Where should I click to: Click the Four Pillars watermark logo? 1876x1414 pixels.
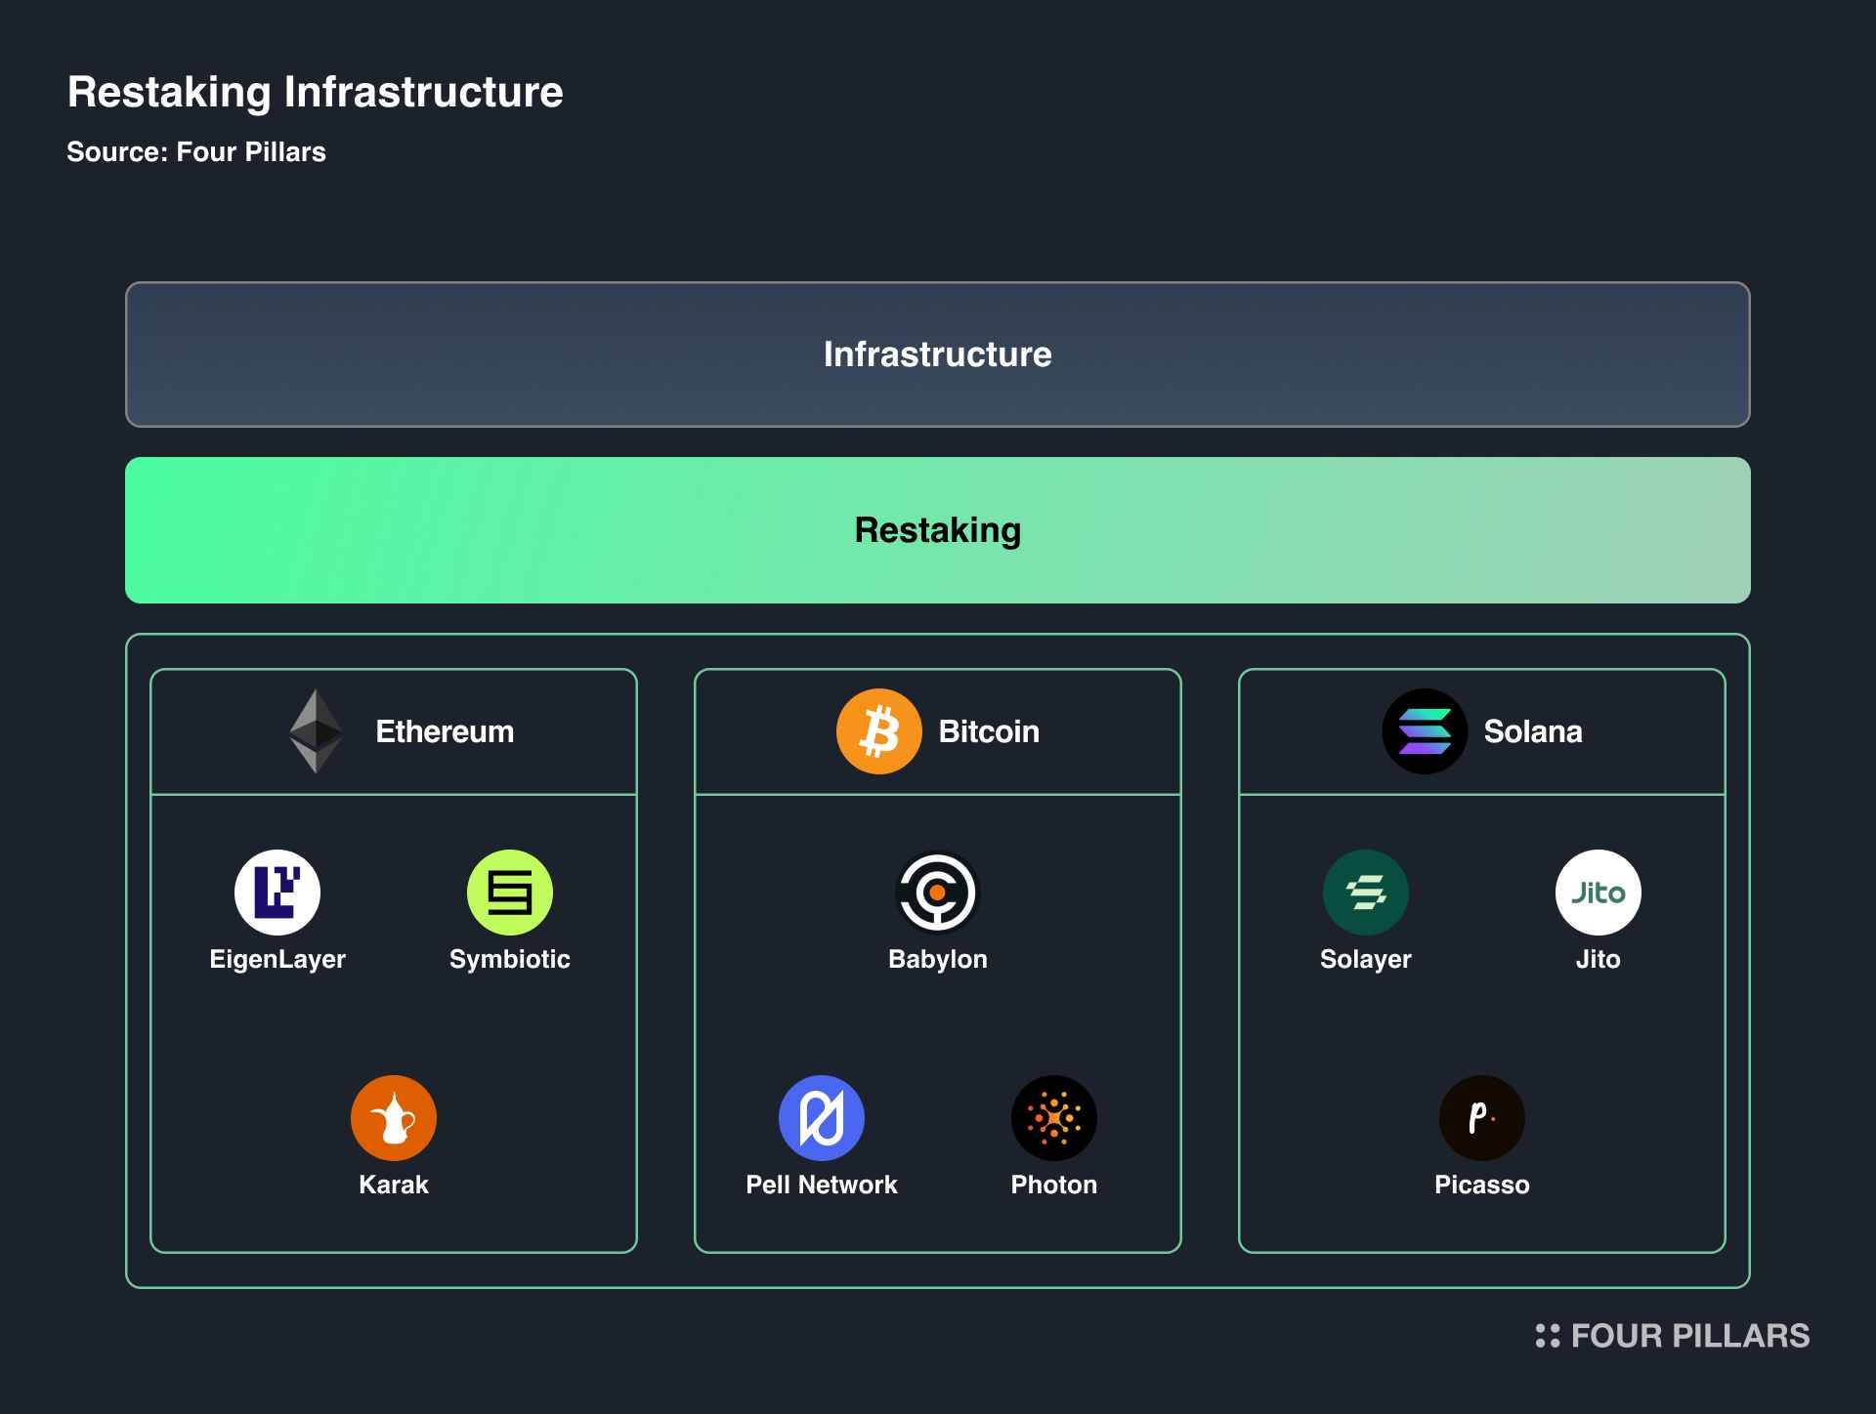1672,1335
